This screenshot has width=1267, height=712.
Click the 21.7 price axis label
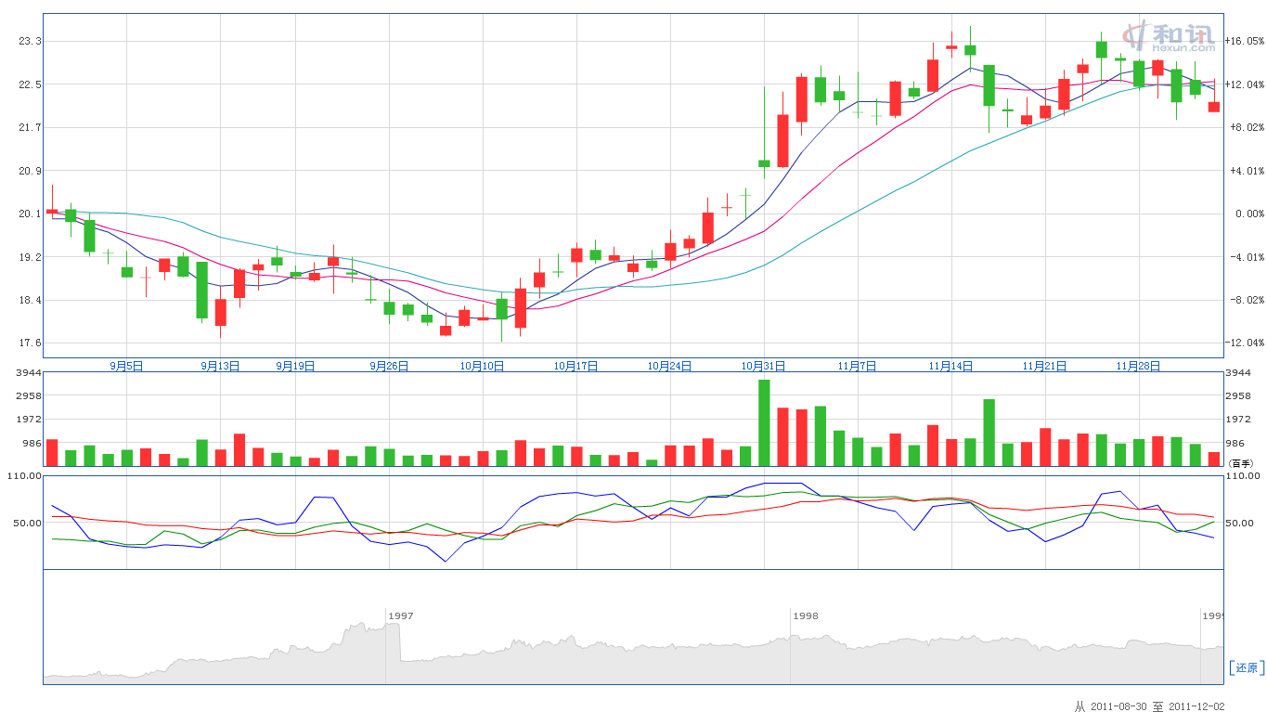click(31, 127)
